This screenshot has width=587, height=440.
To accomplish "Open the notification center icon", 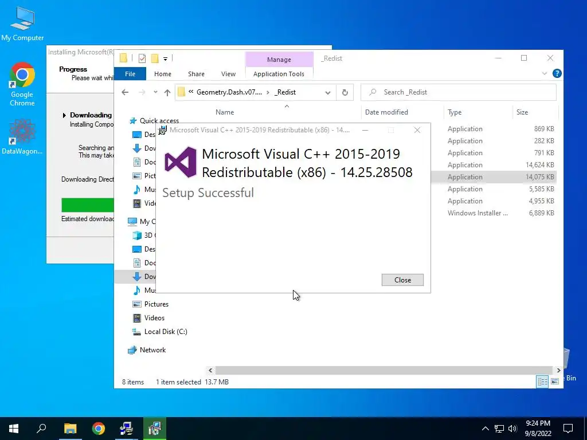I will pyautogui.click(x=568, y=429).
